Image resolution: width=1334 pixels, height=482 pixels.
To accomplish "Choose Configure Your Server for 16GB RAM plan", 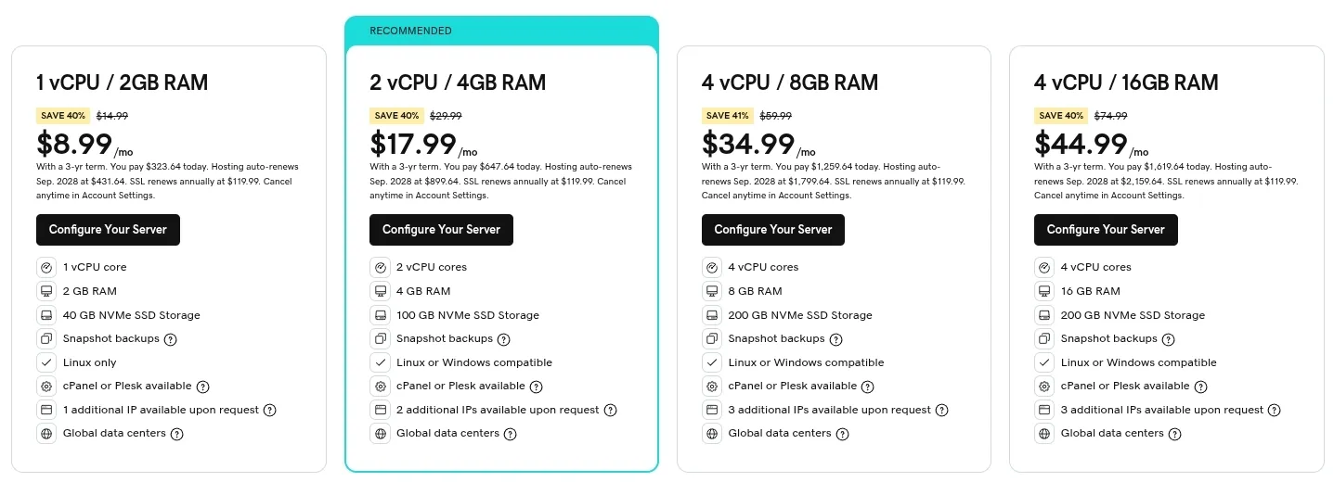I will pyautogui.click(x=1106, y=230).
